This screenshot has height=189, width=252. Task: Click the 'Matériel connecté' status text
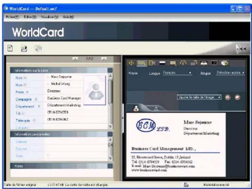point(216,185)
